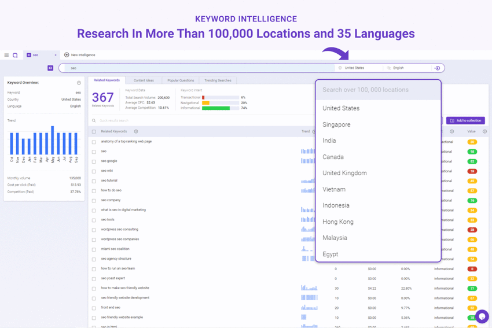
Task: Select United Kingdom in locations list
Action: [x=344, y=173]
